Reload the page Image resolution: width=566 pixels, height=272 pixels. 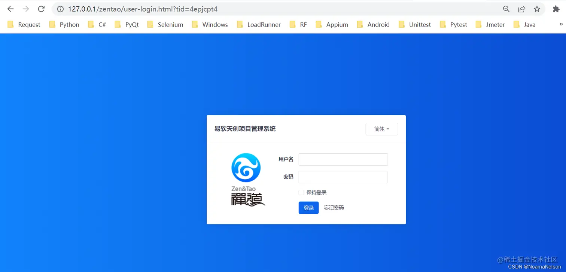click(41, 9)
